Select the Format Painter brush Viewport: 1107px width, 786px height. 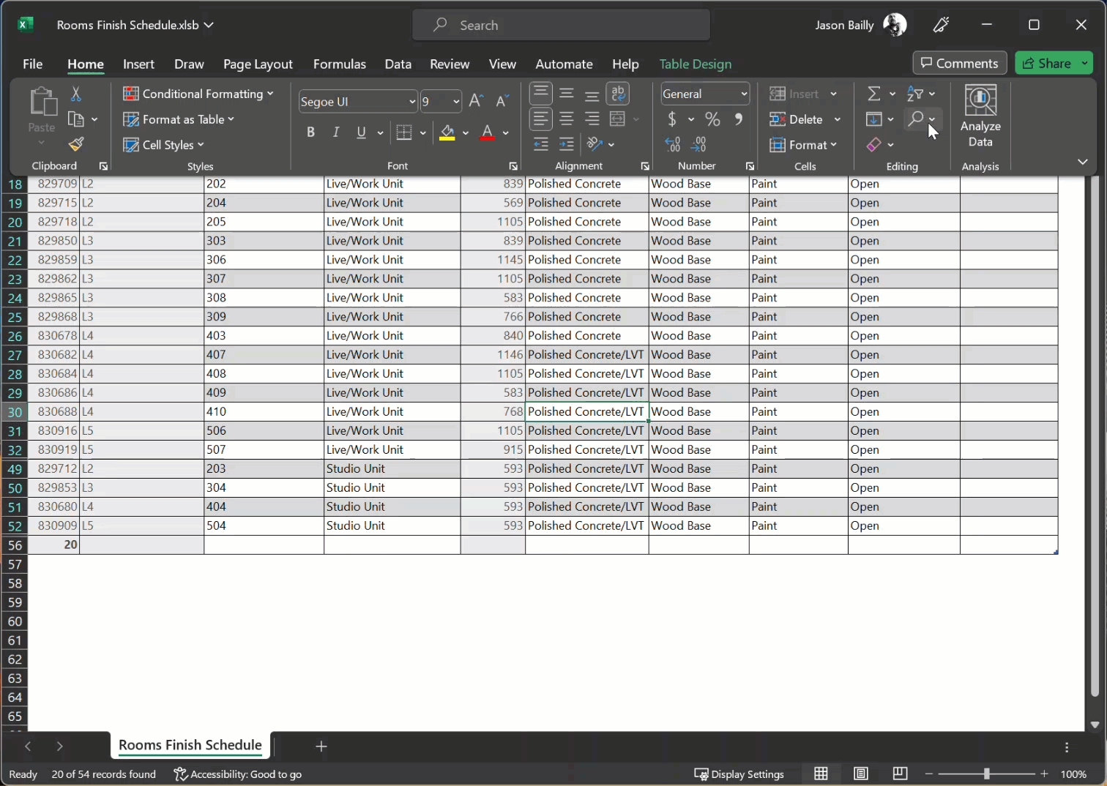coord(76,144)
